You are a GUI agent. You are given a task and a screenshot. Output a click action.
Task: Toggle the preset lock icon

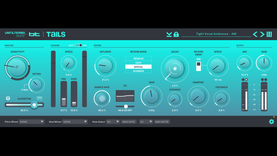tap(176, 34)
